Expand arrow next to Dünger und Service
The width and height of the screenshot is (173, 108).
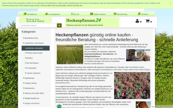(24, 103)
